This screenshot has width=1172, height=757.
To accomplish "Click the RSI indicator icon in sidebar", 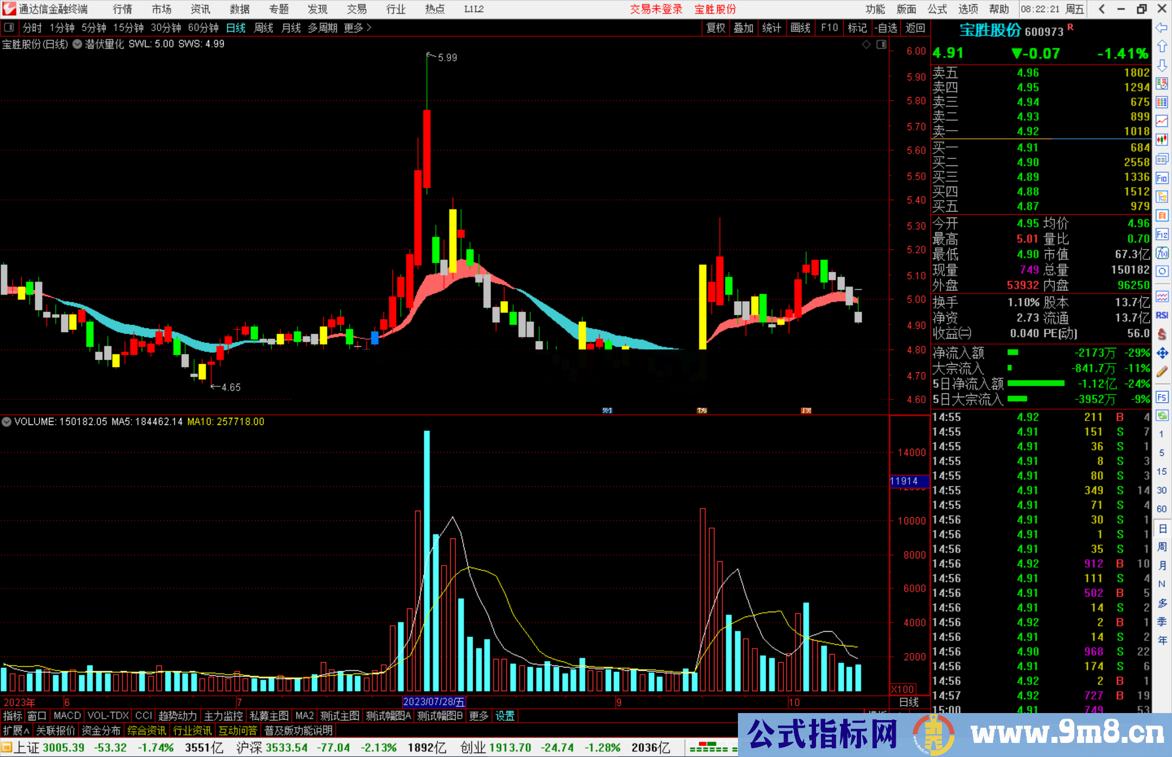I will pos(1162,315).
